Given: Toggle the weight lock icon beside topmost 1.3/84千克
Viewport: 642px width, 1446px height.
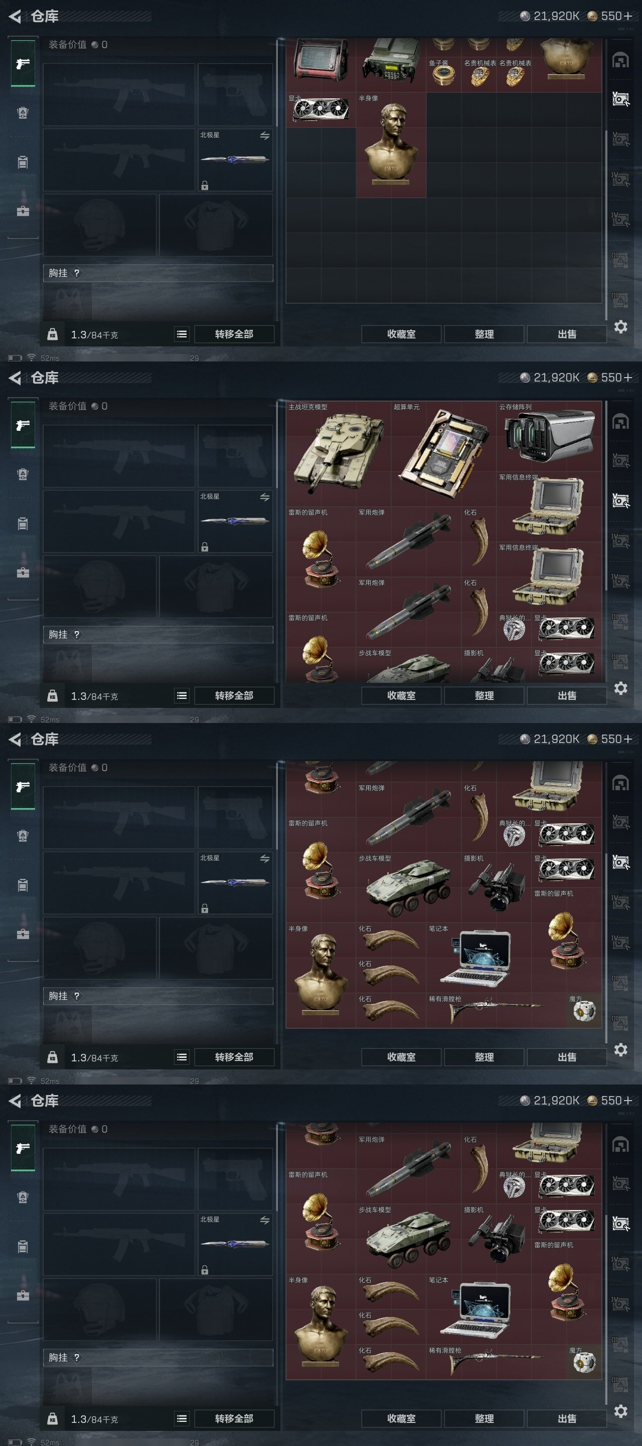Looking at the screenshot, I should 52,334.
